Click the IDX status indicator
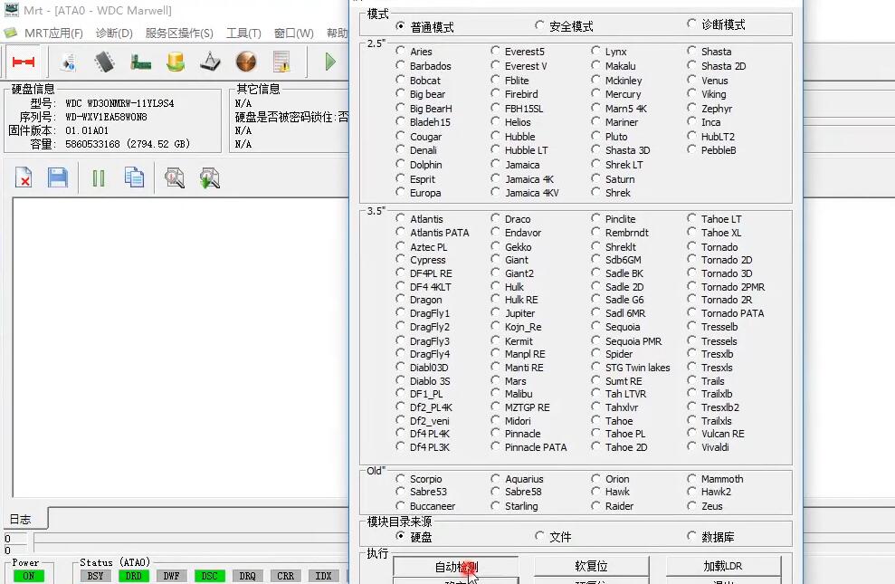The height and width of the screenshot is (584, 895). tap(324, 576)
